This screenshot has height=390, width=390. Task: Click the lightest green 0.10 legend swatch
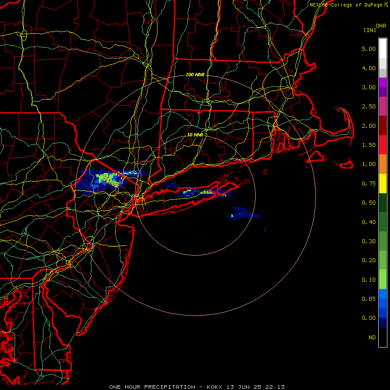[383, 279]
